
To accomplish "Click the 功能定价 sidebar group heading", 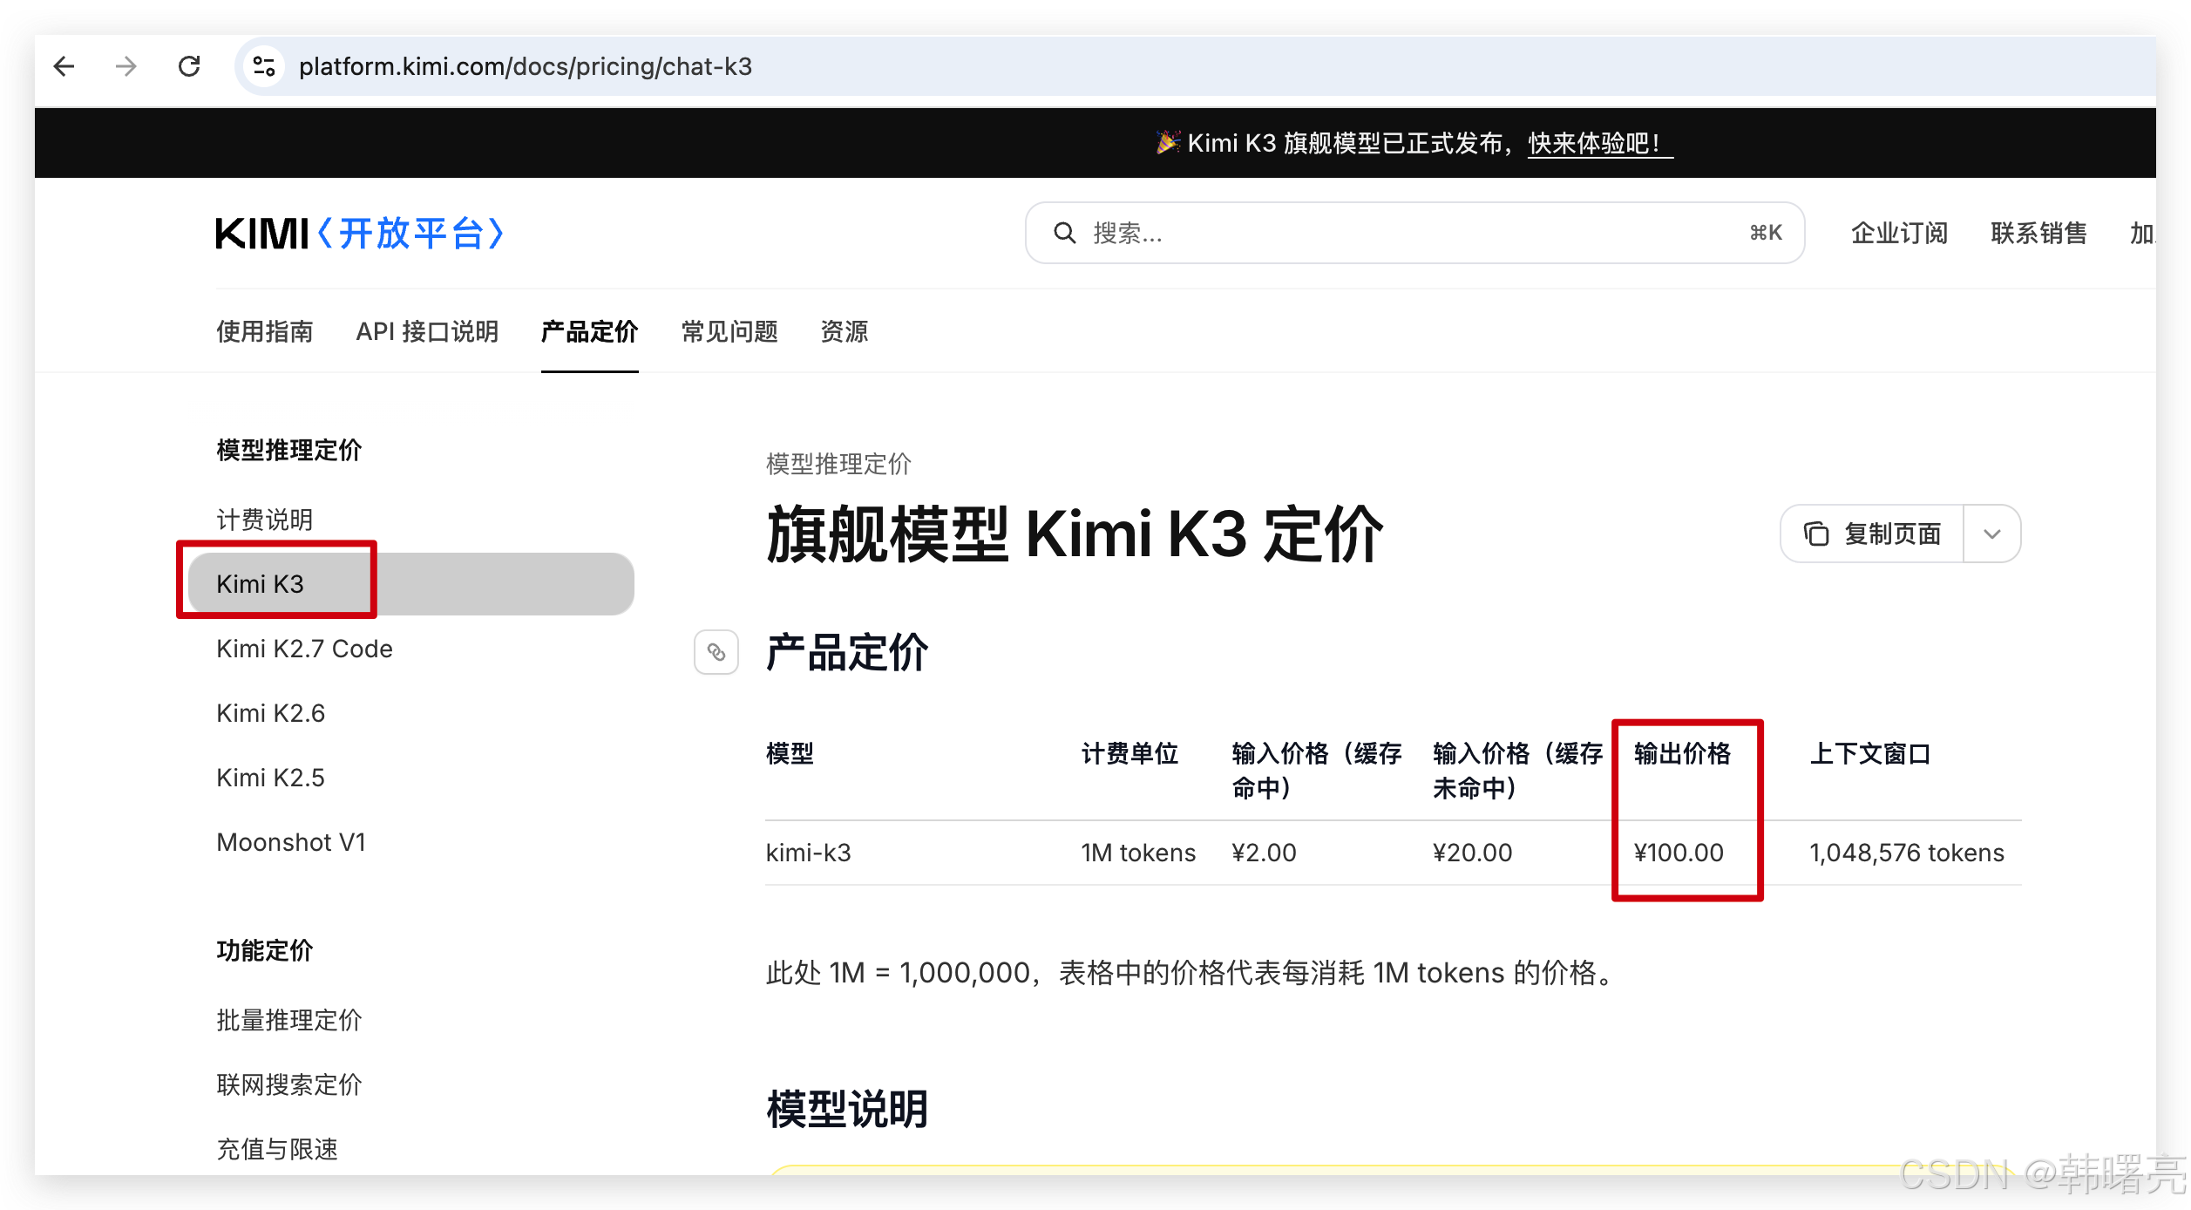I will 265,950.
